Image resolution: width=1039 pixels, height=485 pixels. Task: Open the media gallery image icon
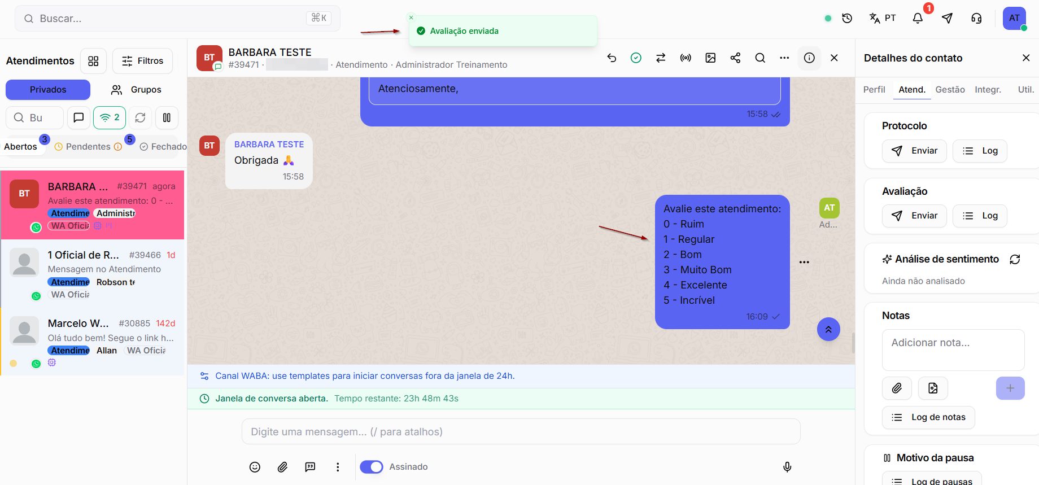click(x=710, y=58)
